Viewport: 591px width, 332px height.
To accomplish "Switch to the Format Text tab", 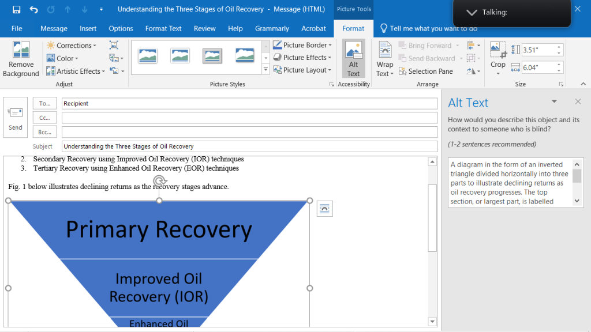I will coord(163,29).
